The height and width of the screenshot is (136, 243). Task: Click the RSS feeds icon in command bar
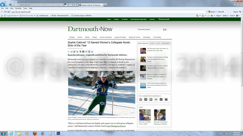[x=203, y=16]
